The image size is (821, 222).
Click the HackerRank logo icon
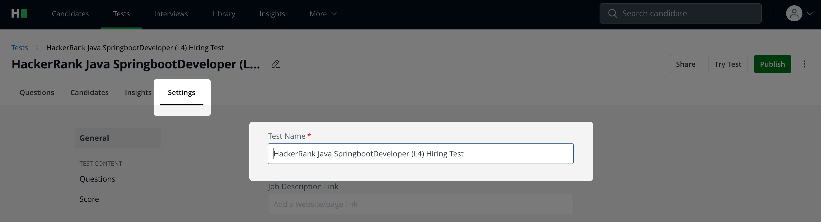(x=19, y=14)
